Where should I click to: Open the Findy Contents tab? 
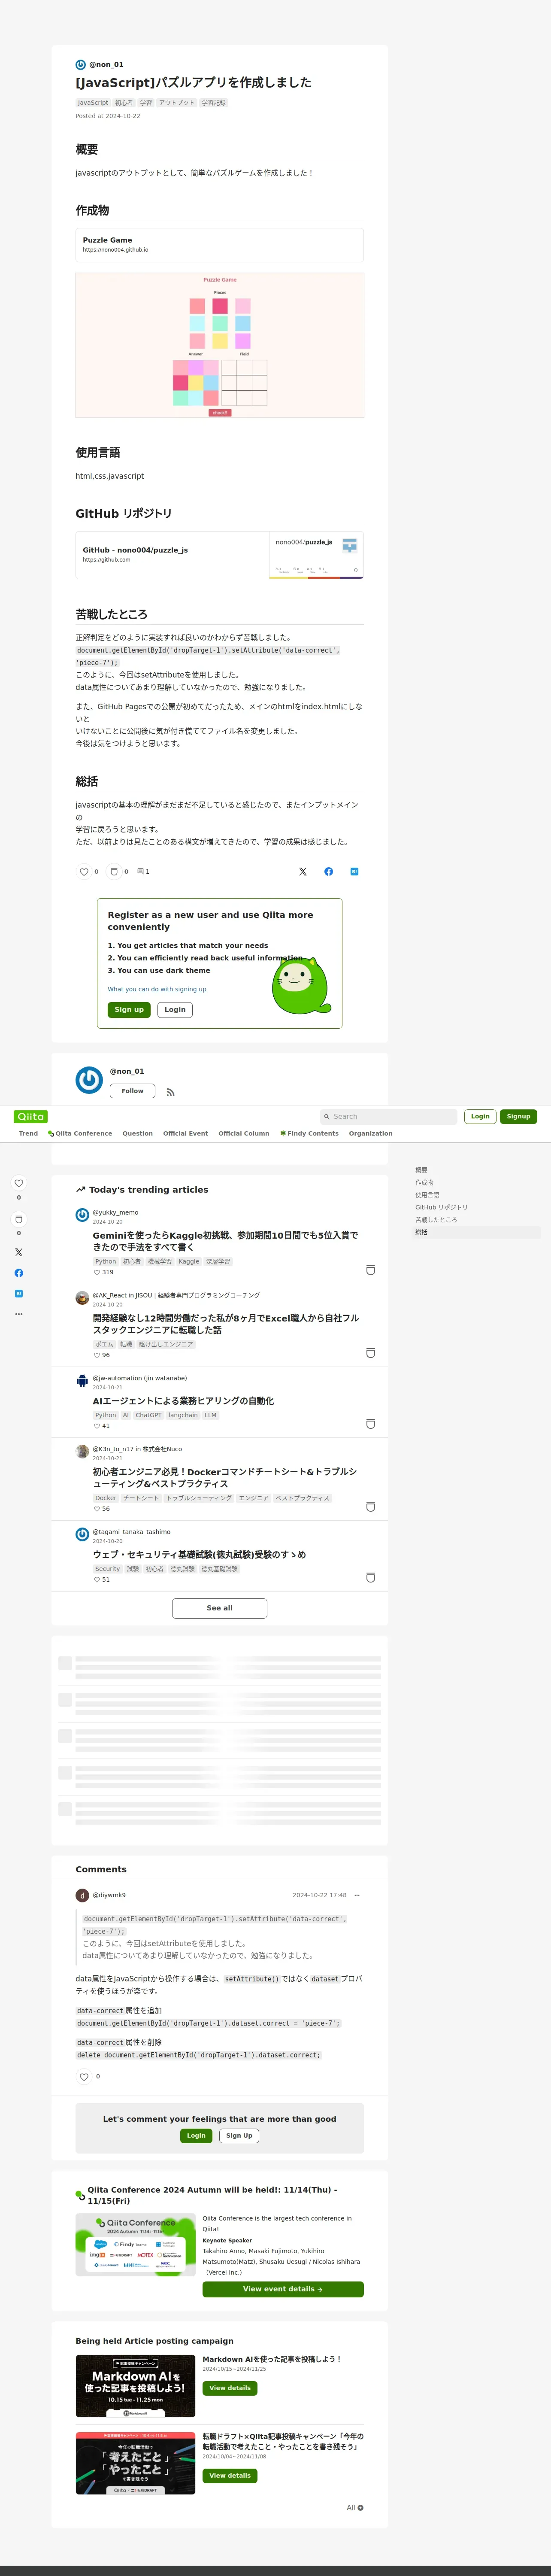tap(309, 1133)
